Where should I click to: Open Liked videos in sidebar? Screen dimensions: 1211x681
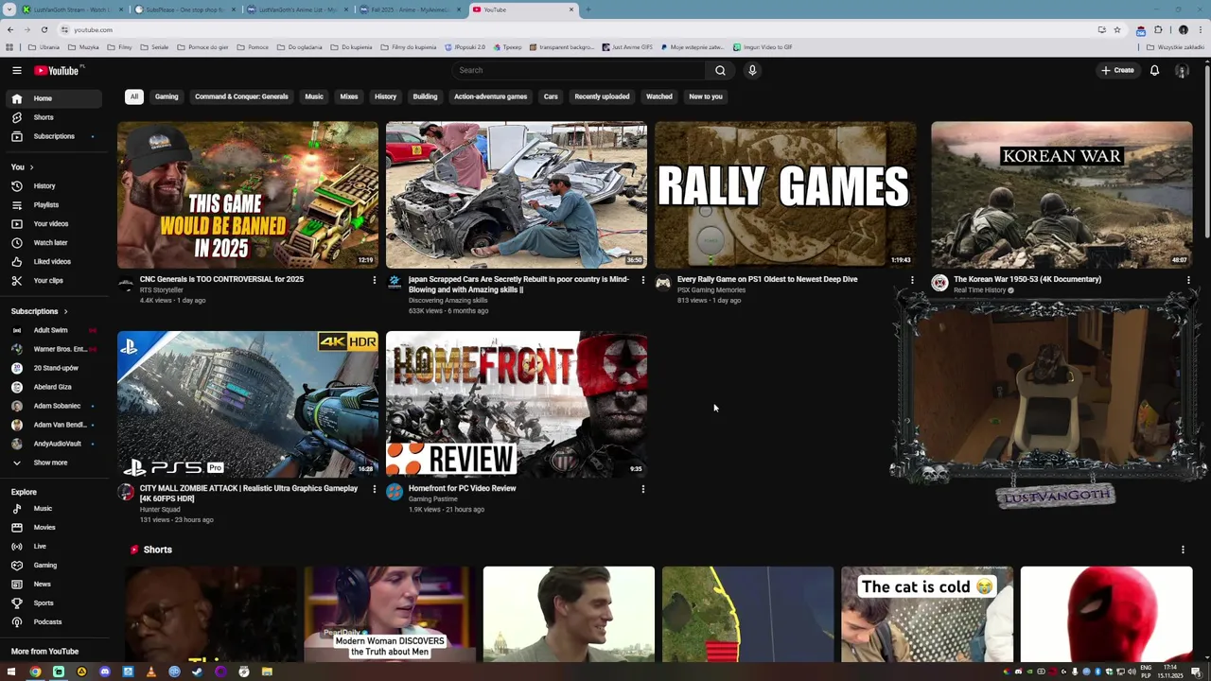coord(51,262)
